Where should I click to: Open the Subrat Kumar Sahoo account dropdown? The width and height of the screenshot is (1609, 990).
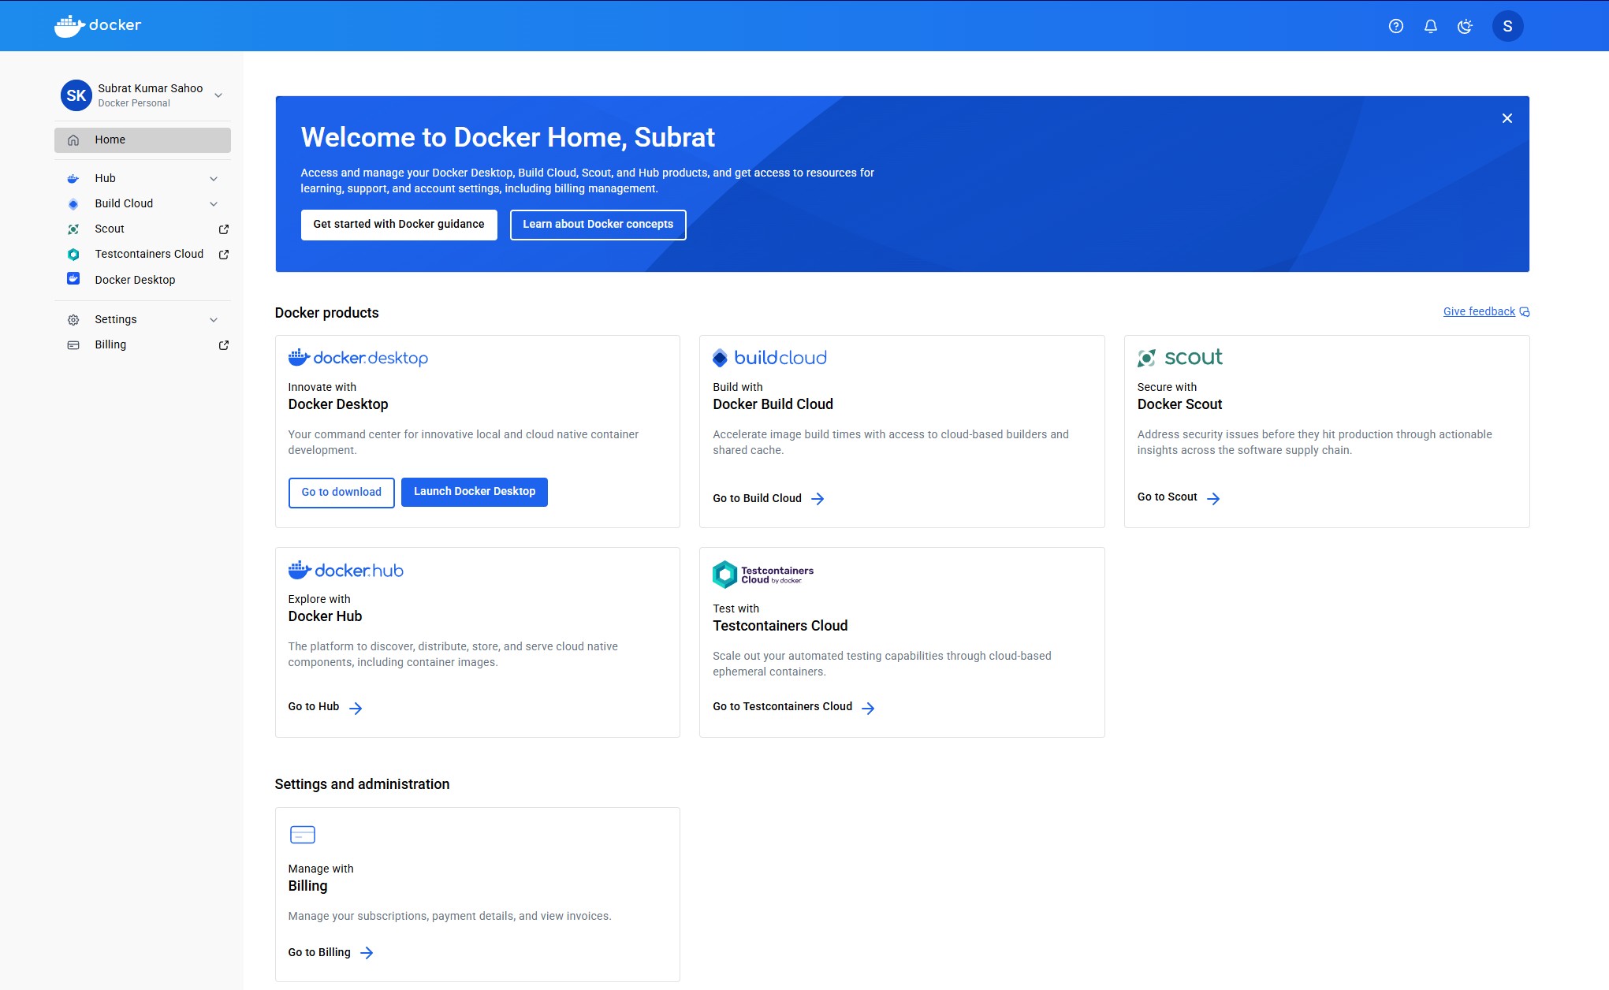coord(218,95)
